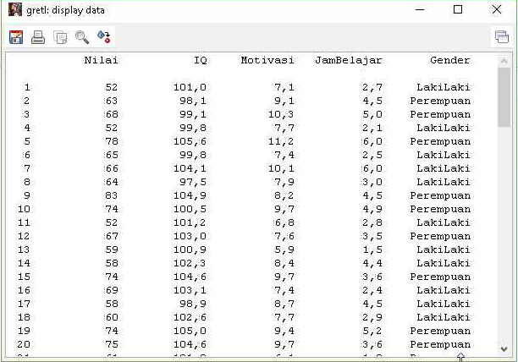
Task: Select the Gender column heading
Action: tap(449, 61)
